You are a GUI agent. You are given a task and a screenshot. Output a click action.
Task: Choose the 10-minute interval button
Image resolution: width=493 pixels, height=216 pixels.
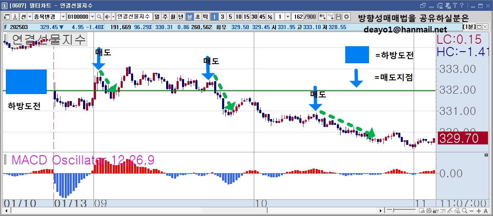coord(239,17)
